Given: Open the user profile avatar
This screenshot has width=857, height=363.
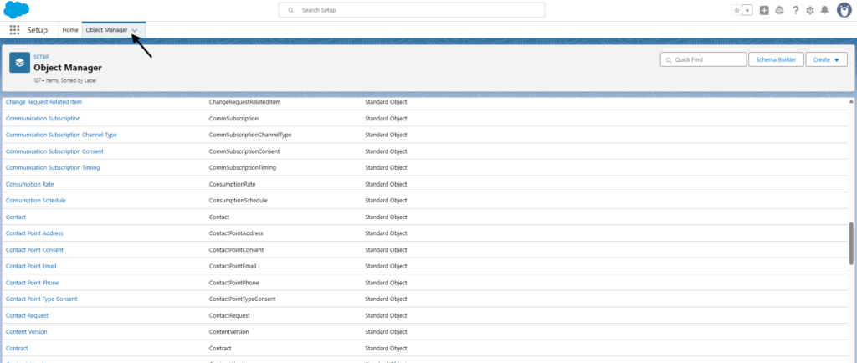Looking at the screenshot, I should tap(844, 10).
